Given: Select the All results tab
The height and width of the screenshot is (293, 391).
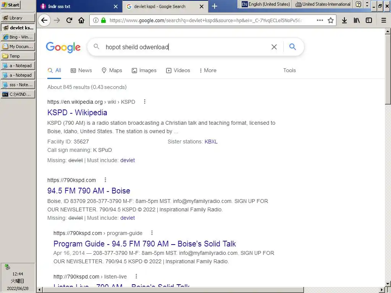Looking at the screenshot, I should [x=54, y=71].
